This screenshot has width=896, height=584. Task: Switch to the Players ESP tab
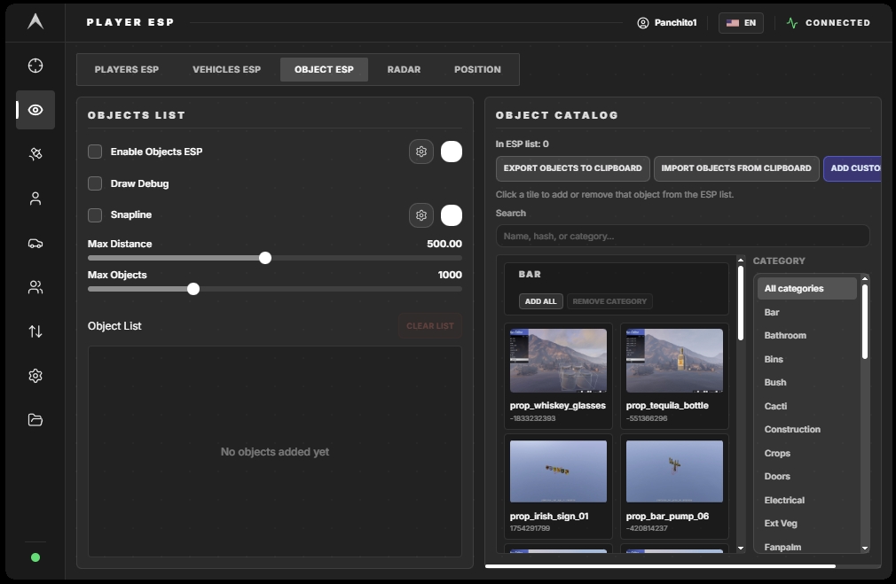point(127,70)
